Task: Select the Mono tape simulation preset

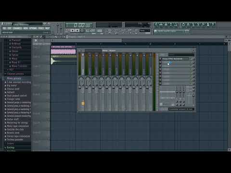Action: [x=18, y=126]
